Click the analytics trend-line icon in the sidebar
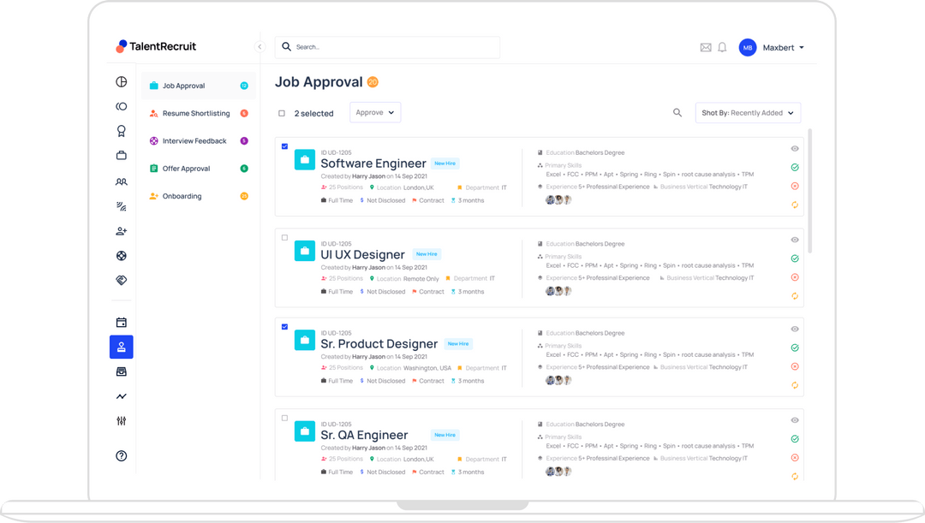Viewport: 925px width, 523px height. click(x=121, y=395)
